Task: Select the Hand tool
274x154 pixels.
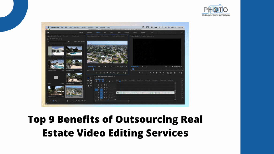Action: 88,86
